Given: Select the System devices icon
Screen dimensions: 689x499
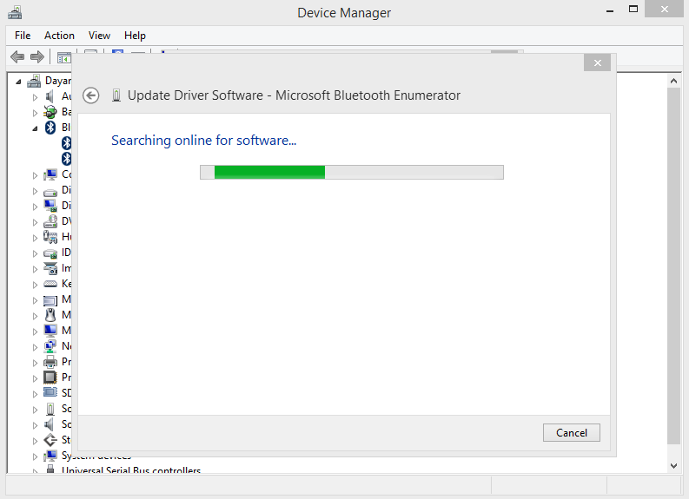Looking at the screenshot, I should pyautogui.click(x=50, y=456).
